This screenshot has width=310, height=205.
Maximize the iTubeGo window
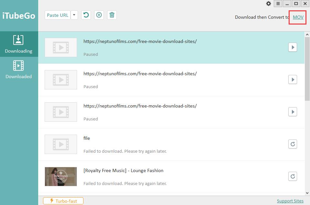tap(296, 4)
